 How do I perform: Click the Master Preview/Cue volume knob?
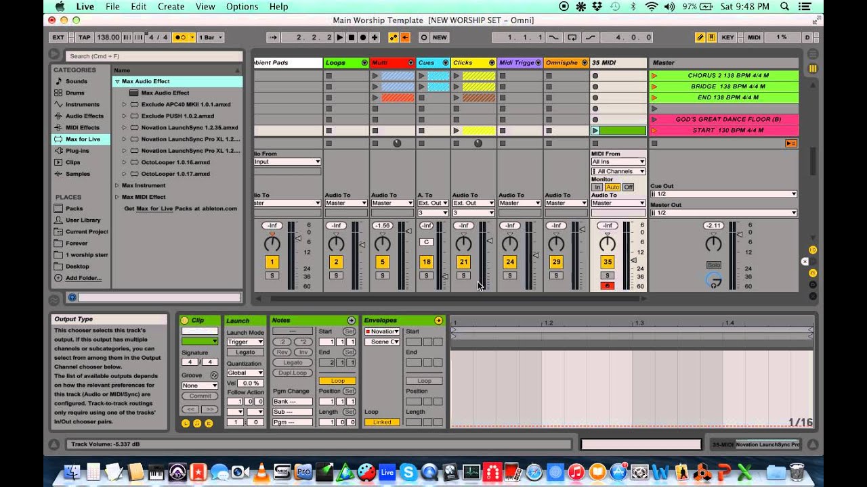(714, 280)
